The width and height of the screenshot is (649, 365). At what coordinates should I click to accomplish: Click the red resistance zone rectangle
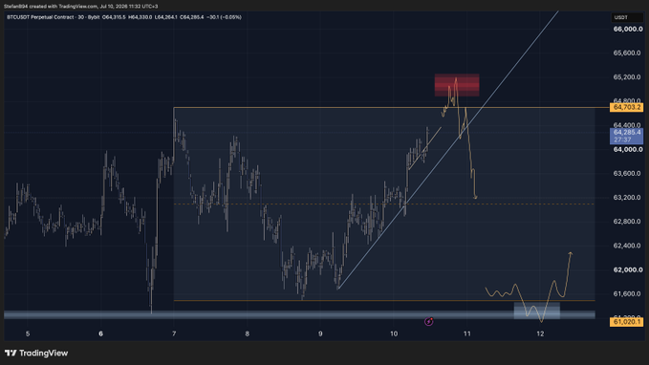point(457,85)
